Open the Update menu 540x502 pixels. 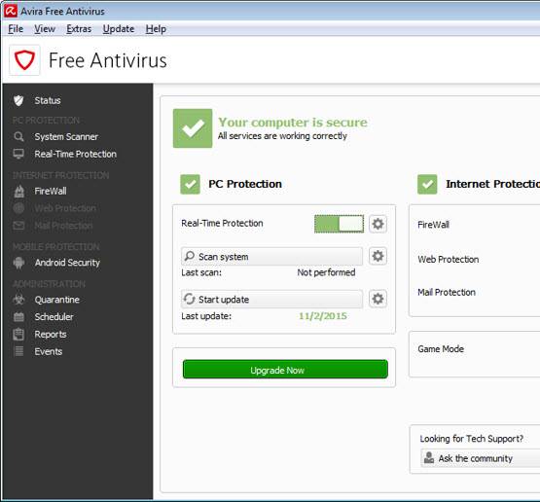point(119,29)
